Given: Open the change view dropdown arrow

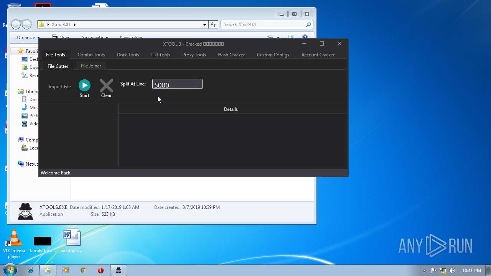Looking at the screenshot, I should 278,38.
